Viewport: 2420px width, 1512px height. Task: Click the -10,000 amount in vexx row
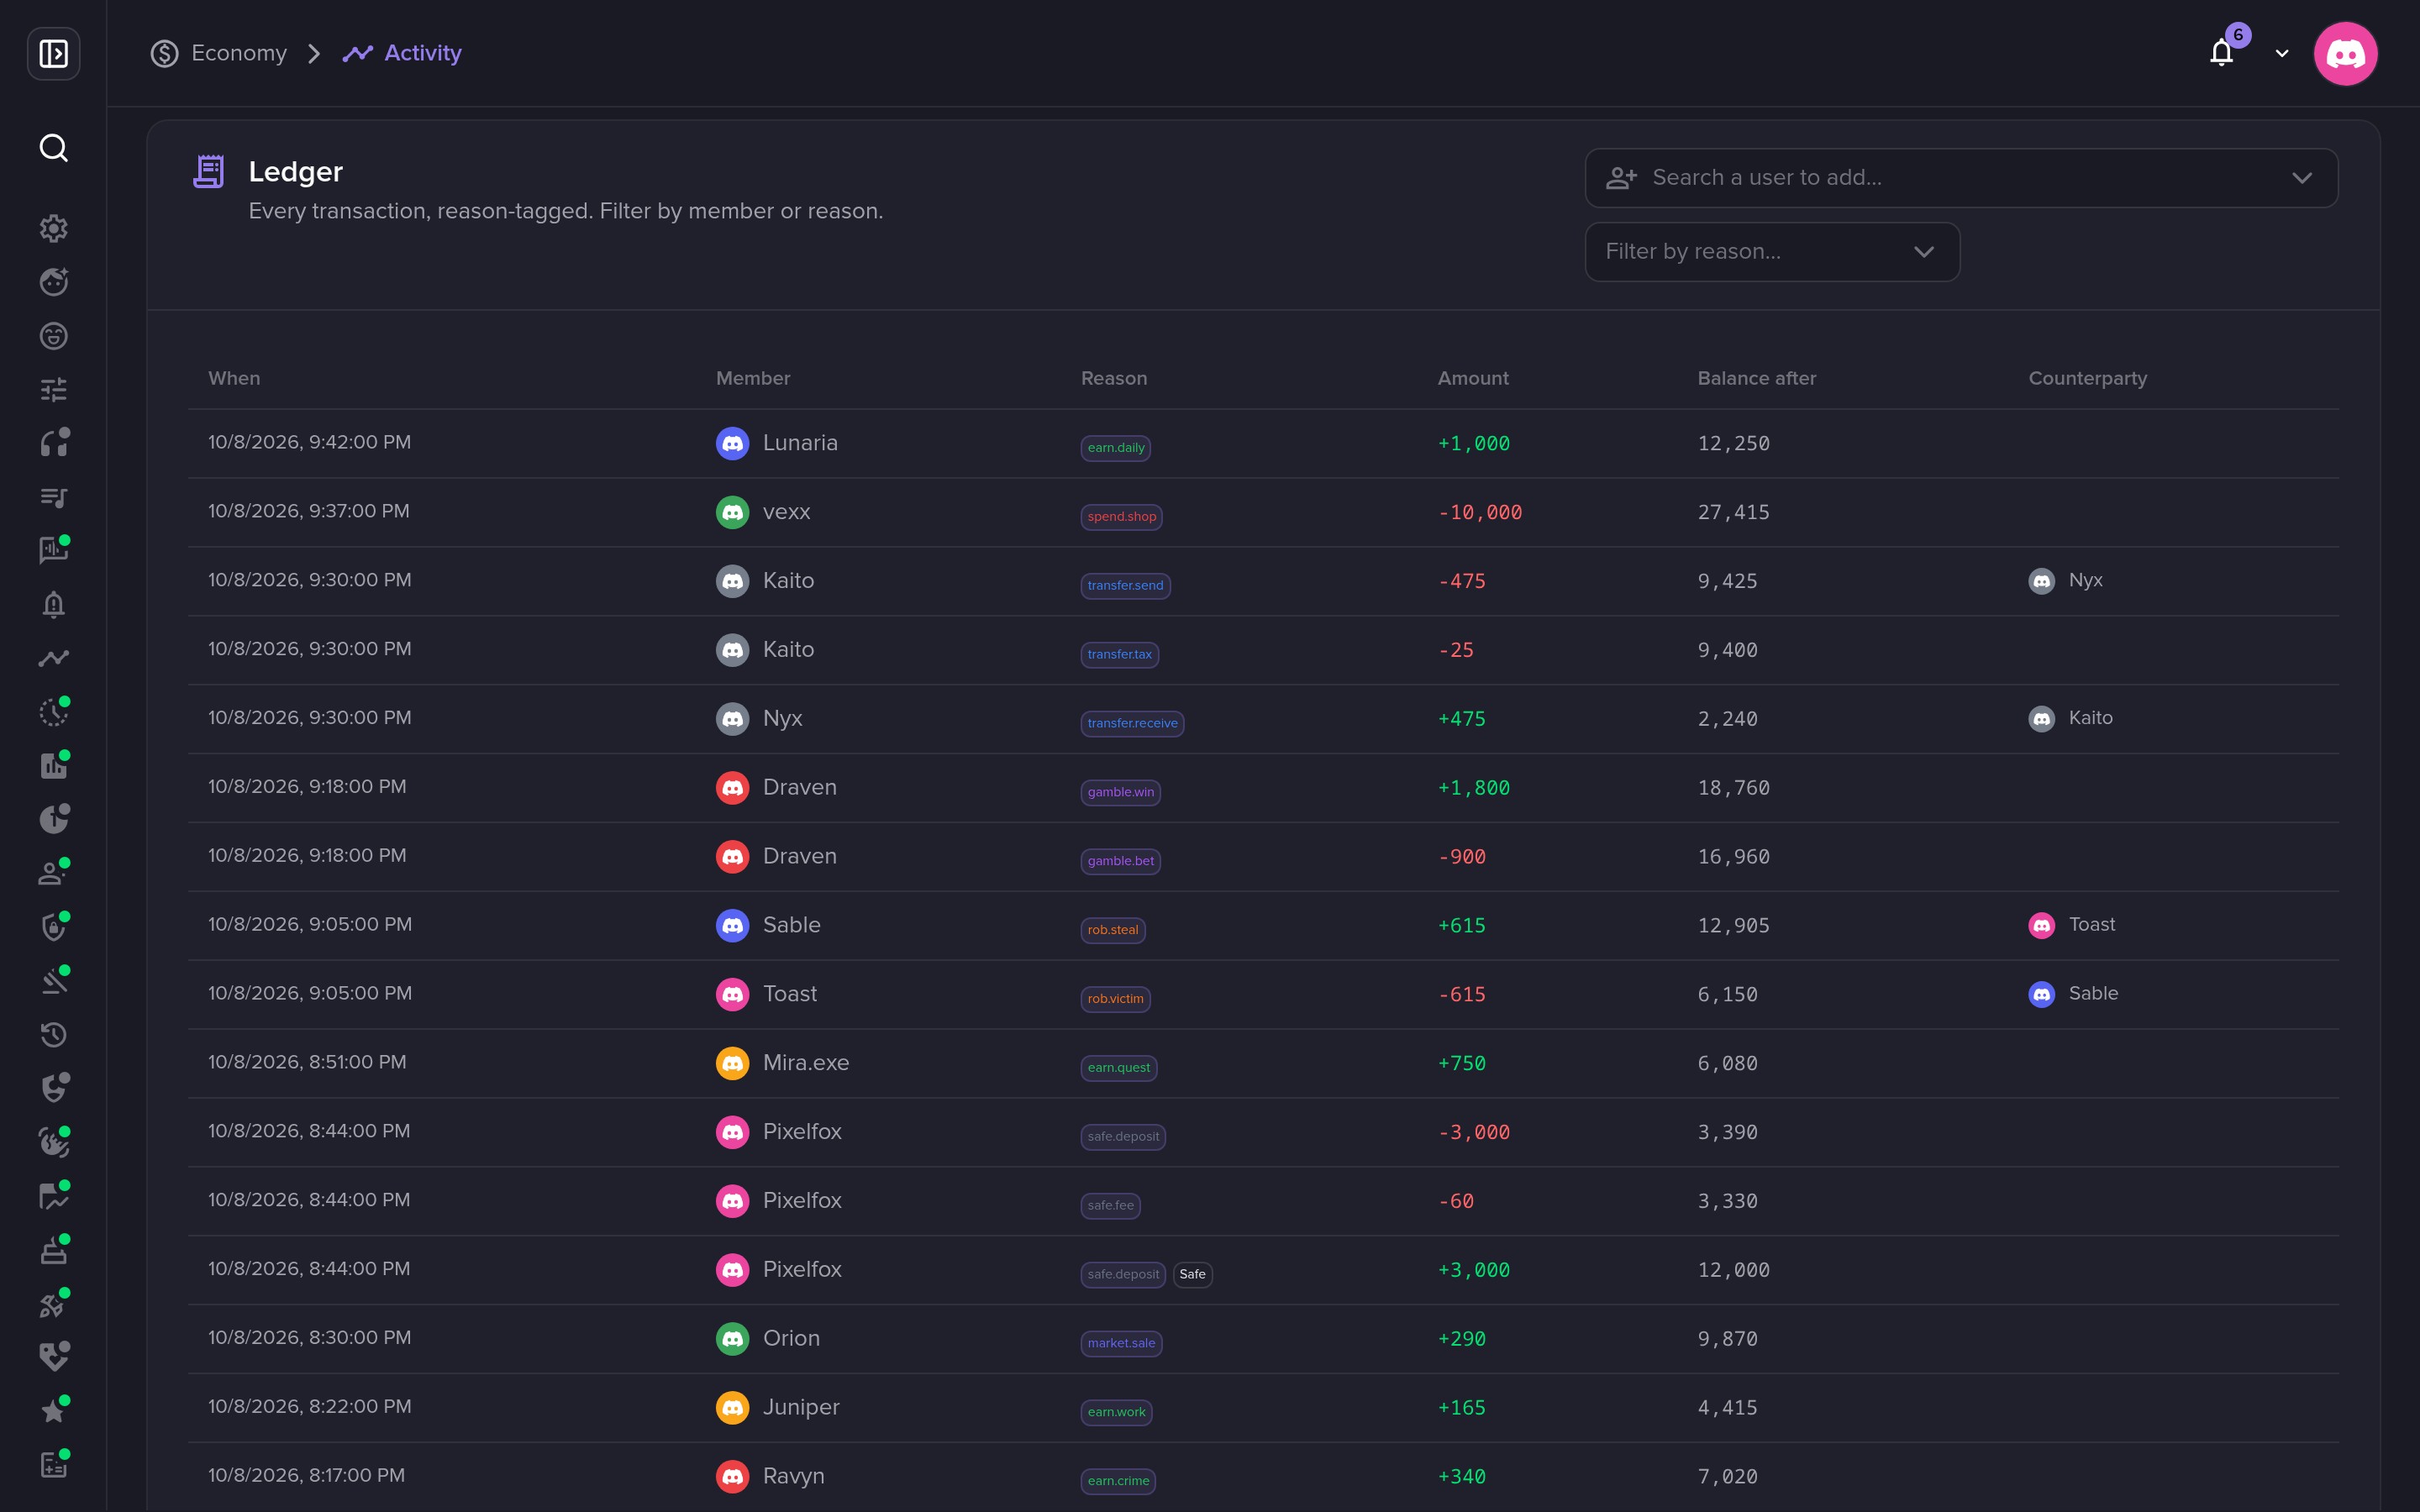coord(1480,512)
